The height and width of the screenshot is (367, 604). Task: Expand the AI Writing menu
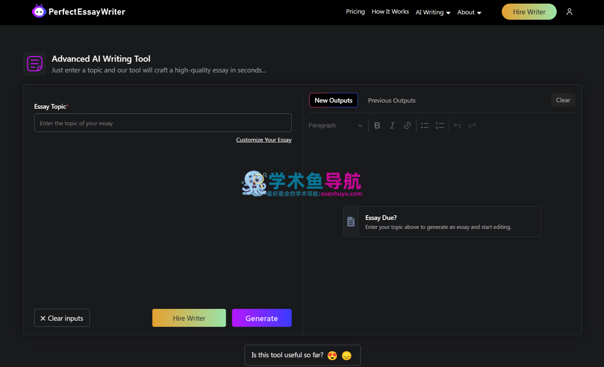click(433, 12)
